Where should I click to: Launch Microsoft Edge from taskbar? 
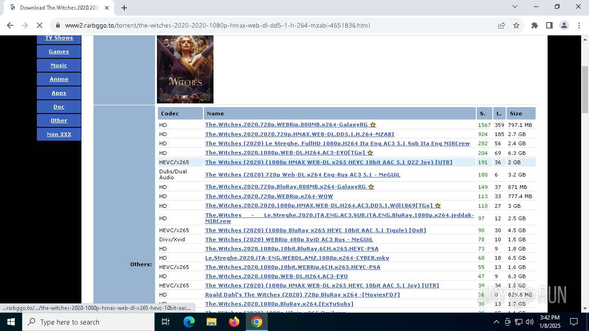(x=189, y=322)
